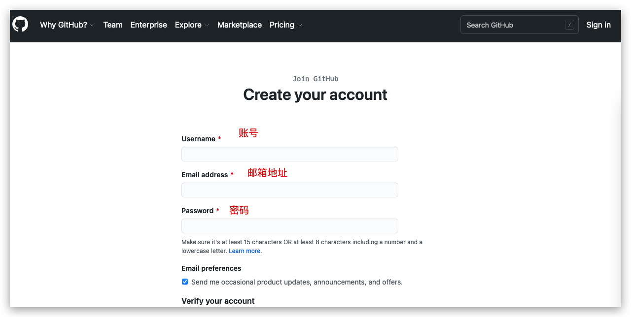Disable the product updates email checkbox
This screenshot has width=631, height=317.
tap(184, 281)
